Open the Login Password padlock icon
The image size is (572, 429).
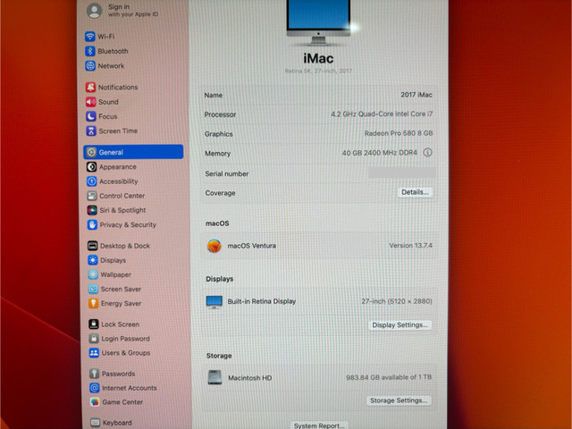coord(94,339)
